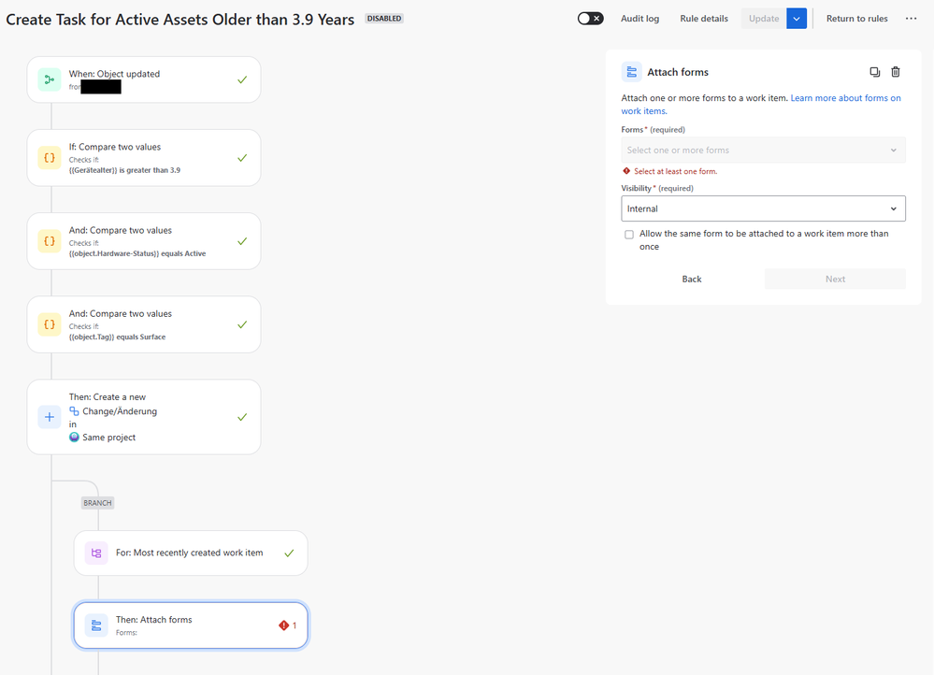Select the Hardware-Status equals Active condition
The height and width of the screenshot is (675, 934).
pos(144,241)
